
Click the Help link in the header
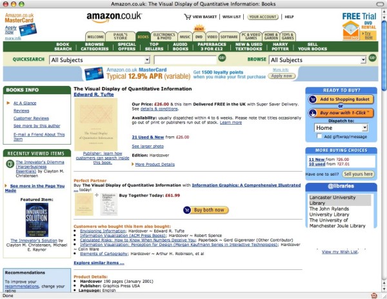pyautogui.click(x=289, y=17)
